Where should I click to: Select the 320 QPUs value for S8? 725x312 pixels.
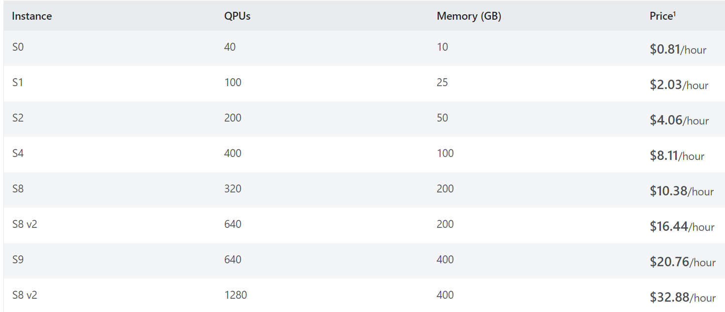click(x=233, y=189)
